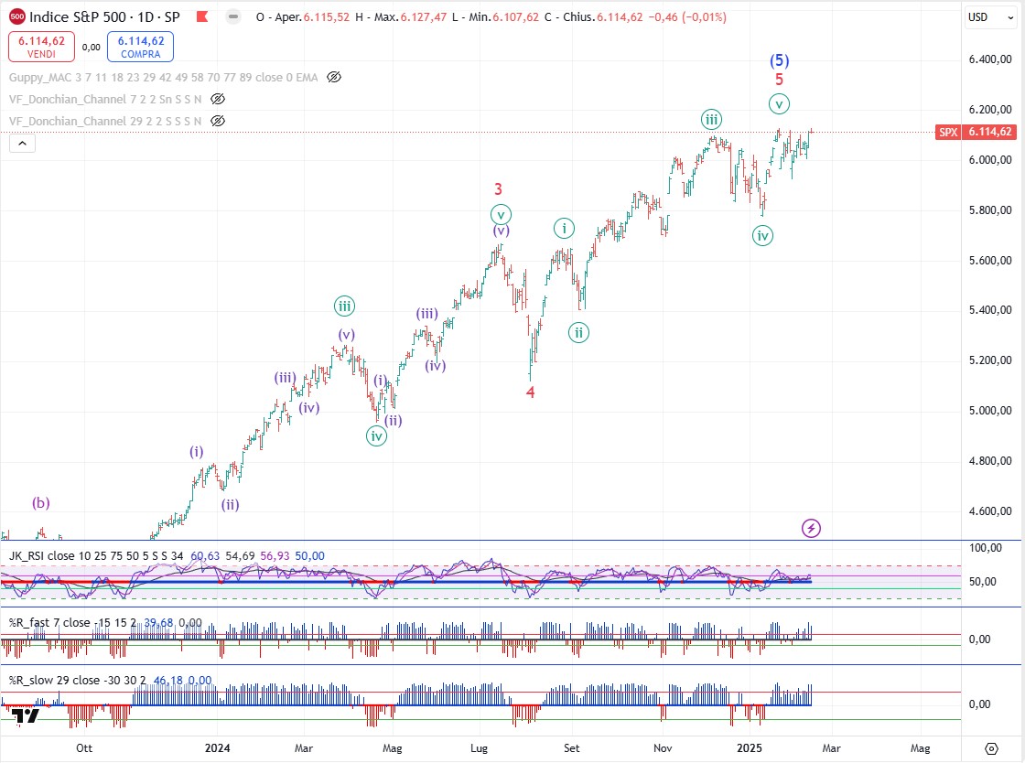Click the 2025 label on time axis
Image resolution: width=1025 pixels, height=763 pixels.
750,748
